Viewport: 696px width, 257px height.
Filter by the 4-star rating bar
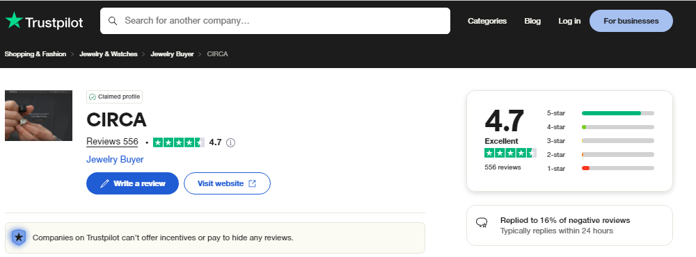coord(618,127)
